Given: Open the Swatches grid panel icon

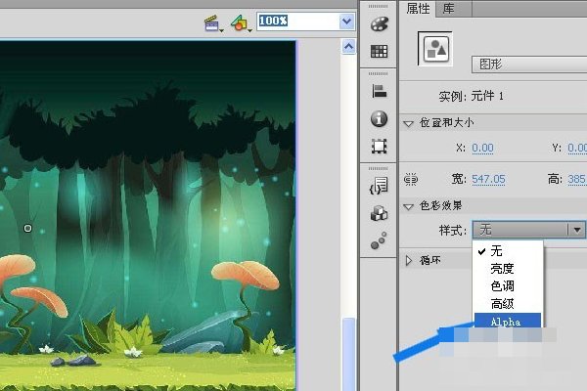Looking at the screenshot, I should (x=379, y=51).
